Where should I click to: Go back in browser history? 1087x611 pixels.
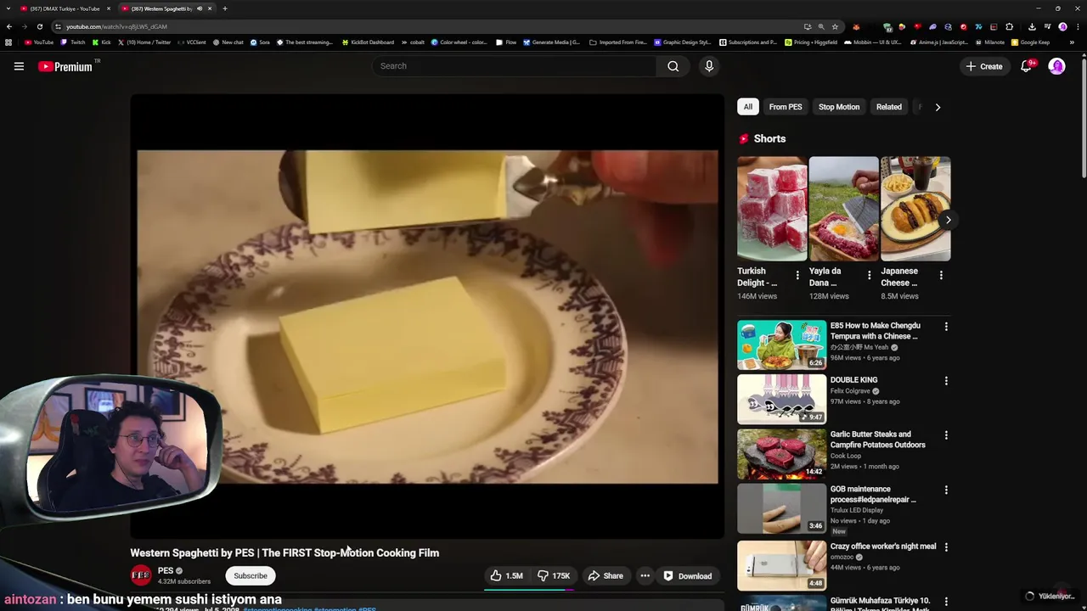click(9, 26)
